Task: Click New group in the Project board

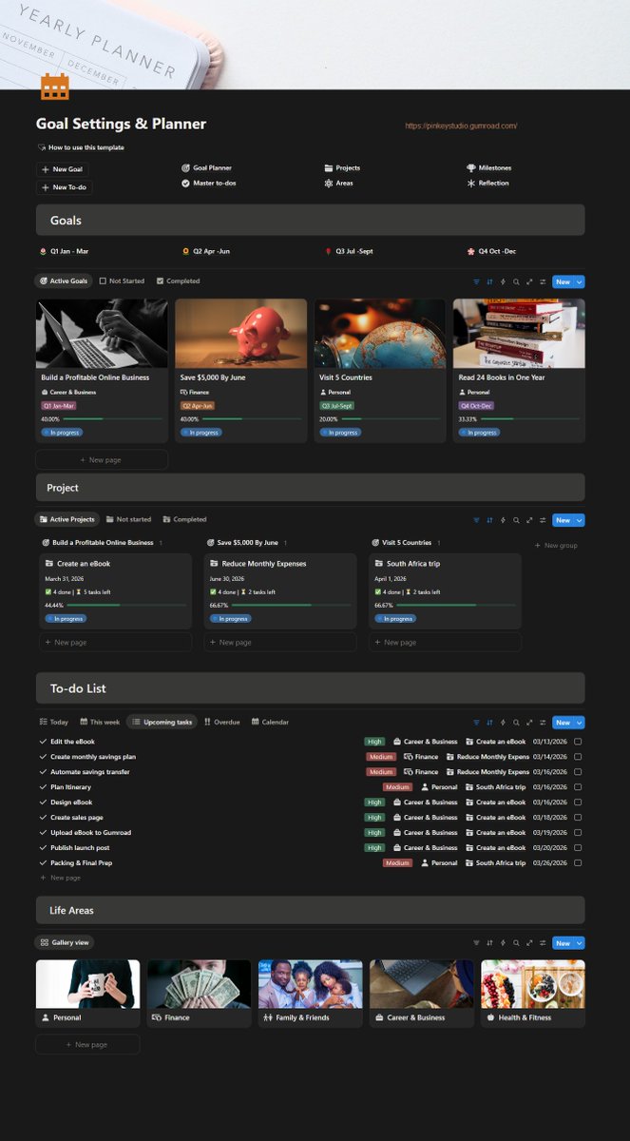Action: tap(556, 546)
